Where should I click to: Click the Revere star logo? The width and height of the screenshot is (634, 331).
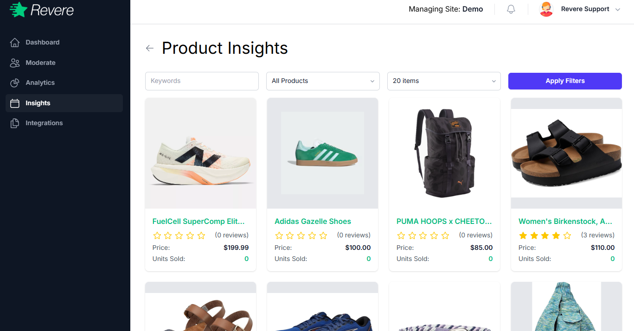point(17,9)
